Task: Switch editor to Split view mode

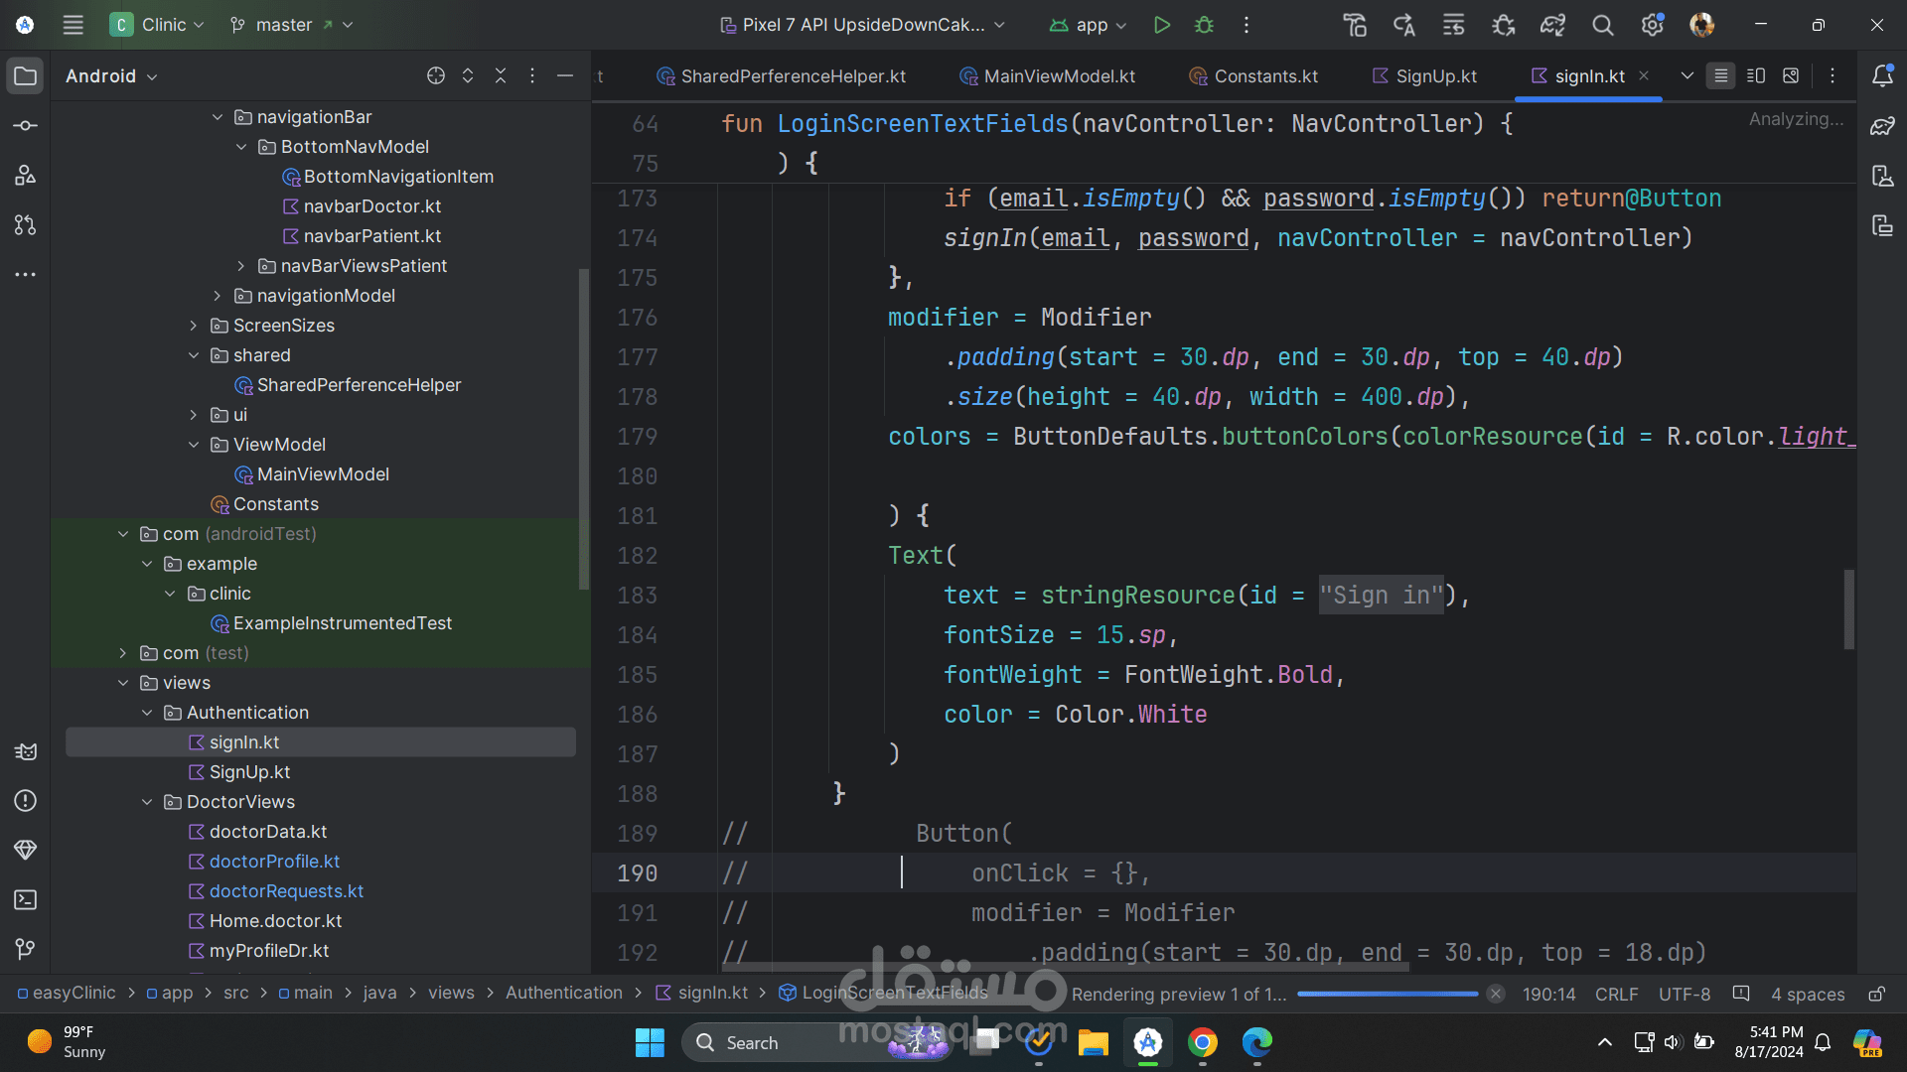Action: [1755, 76]
